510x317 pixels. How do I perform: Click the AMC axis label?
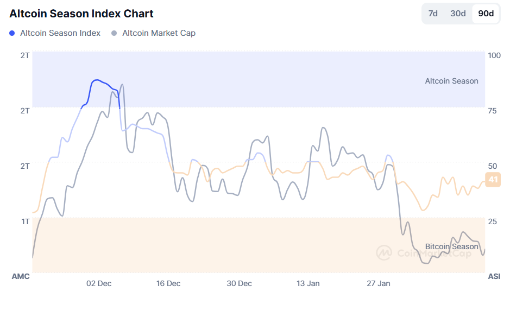click(x=21, y=277)
